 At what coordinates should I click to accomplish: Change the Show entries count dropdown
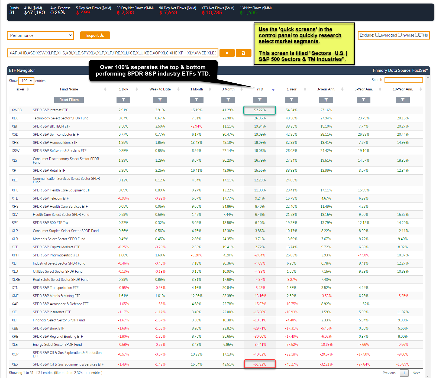click(x=26, y=81)
